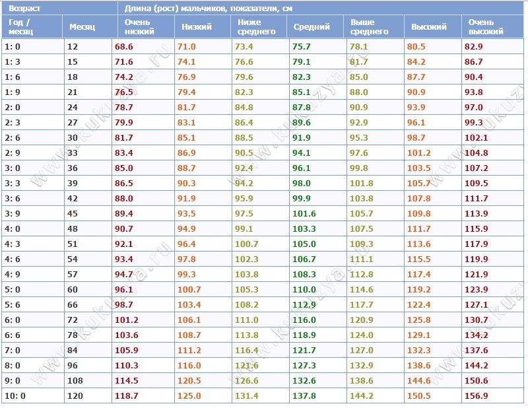This screenshot has height=408, width=528.
Task: Select the age cell '6: 6'
Action: point(13,335)
